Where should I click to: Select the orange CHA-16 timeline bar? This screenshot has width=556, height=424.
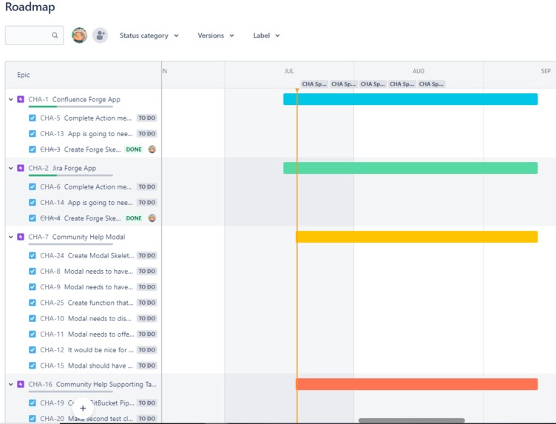(x=417, y=384)
